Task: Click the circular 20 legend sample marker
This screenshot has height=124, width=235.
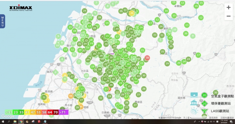Action: coord(204,95)
